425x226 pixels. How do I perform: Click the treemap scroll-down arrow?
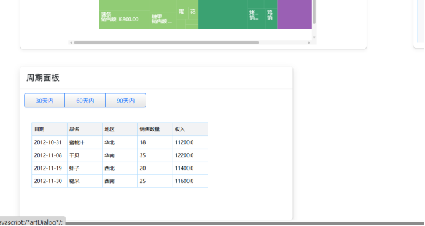click(314, 37)
